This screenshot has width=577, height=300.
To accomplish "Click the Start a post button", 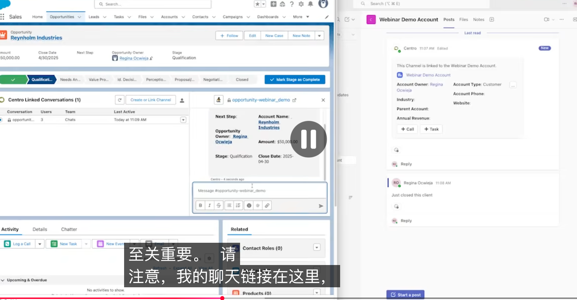I will click(x=406, y=295).
